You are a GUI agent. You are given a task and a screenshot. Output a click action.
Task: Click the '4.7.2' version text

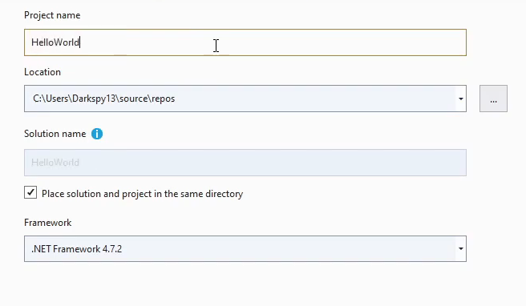(112, 249)
